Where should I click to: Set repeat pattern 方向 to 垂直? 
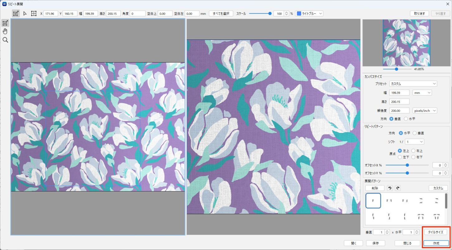coord(415,133)
